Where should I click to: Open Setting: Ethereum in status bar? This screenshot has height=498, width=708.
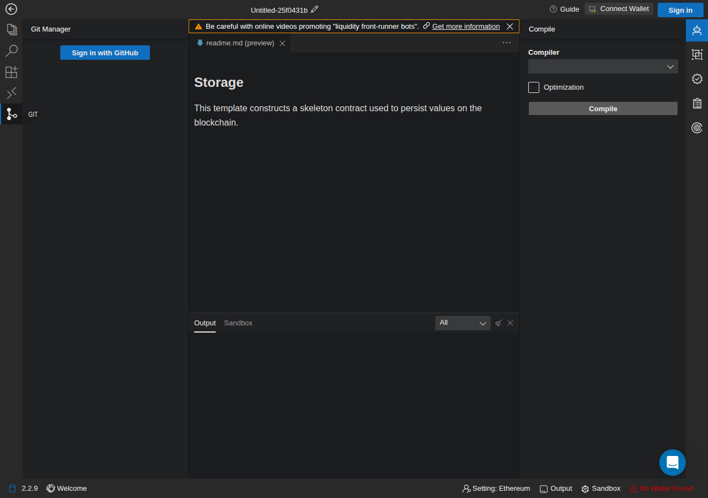496,489
